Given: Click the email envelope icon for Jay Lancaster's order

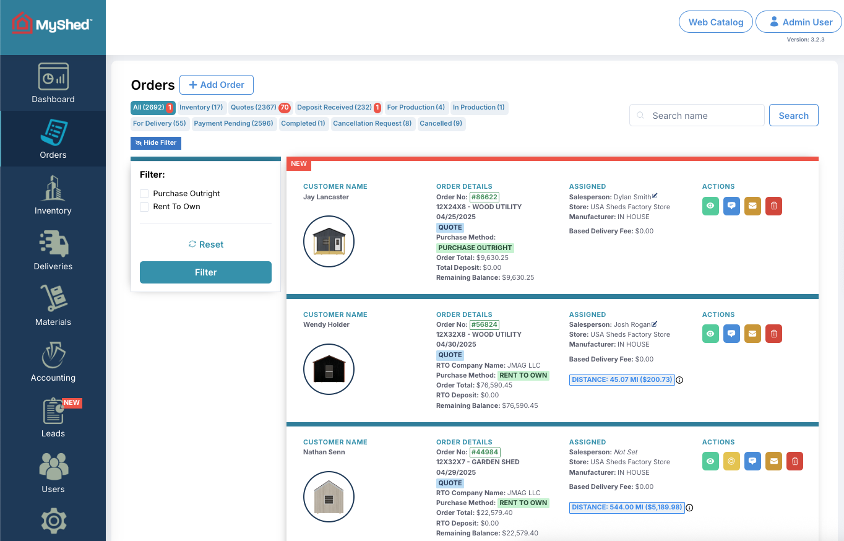Looking at the screenshot, I should [752, 206].
